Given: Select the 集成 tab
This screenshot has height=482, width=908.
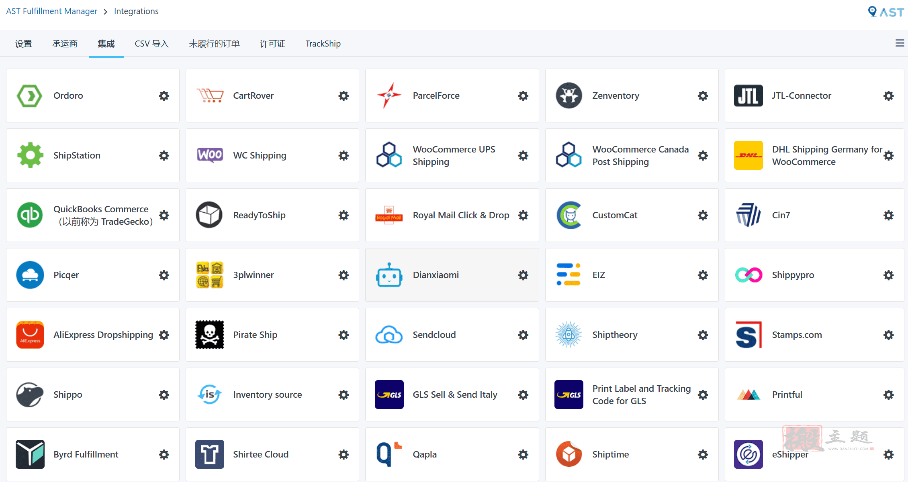Looking at the screenshot, I should click(106, 44).
